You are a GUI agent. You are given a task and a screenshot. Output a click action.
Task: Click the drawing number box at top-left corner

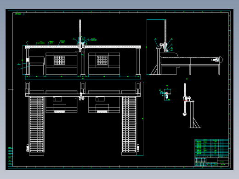tap(18, 14)
